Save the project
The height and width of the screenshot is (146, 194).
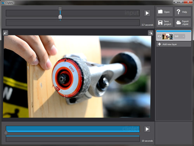(x=165, y=23)
